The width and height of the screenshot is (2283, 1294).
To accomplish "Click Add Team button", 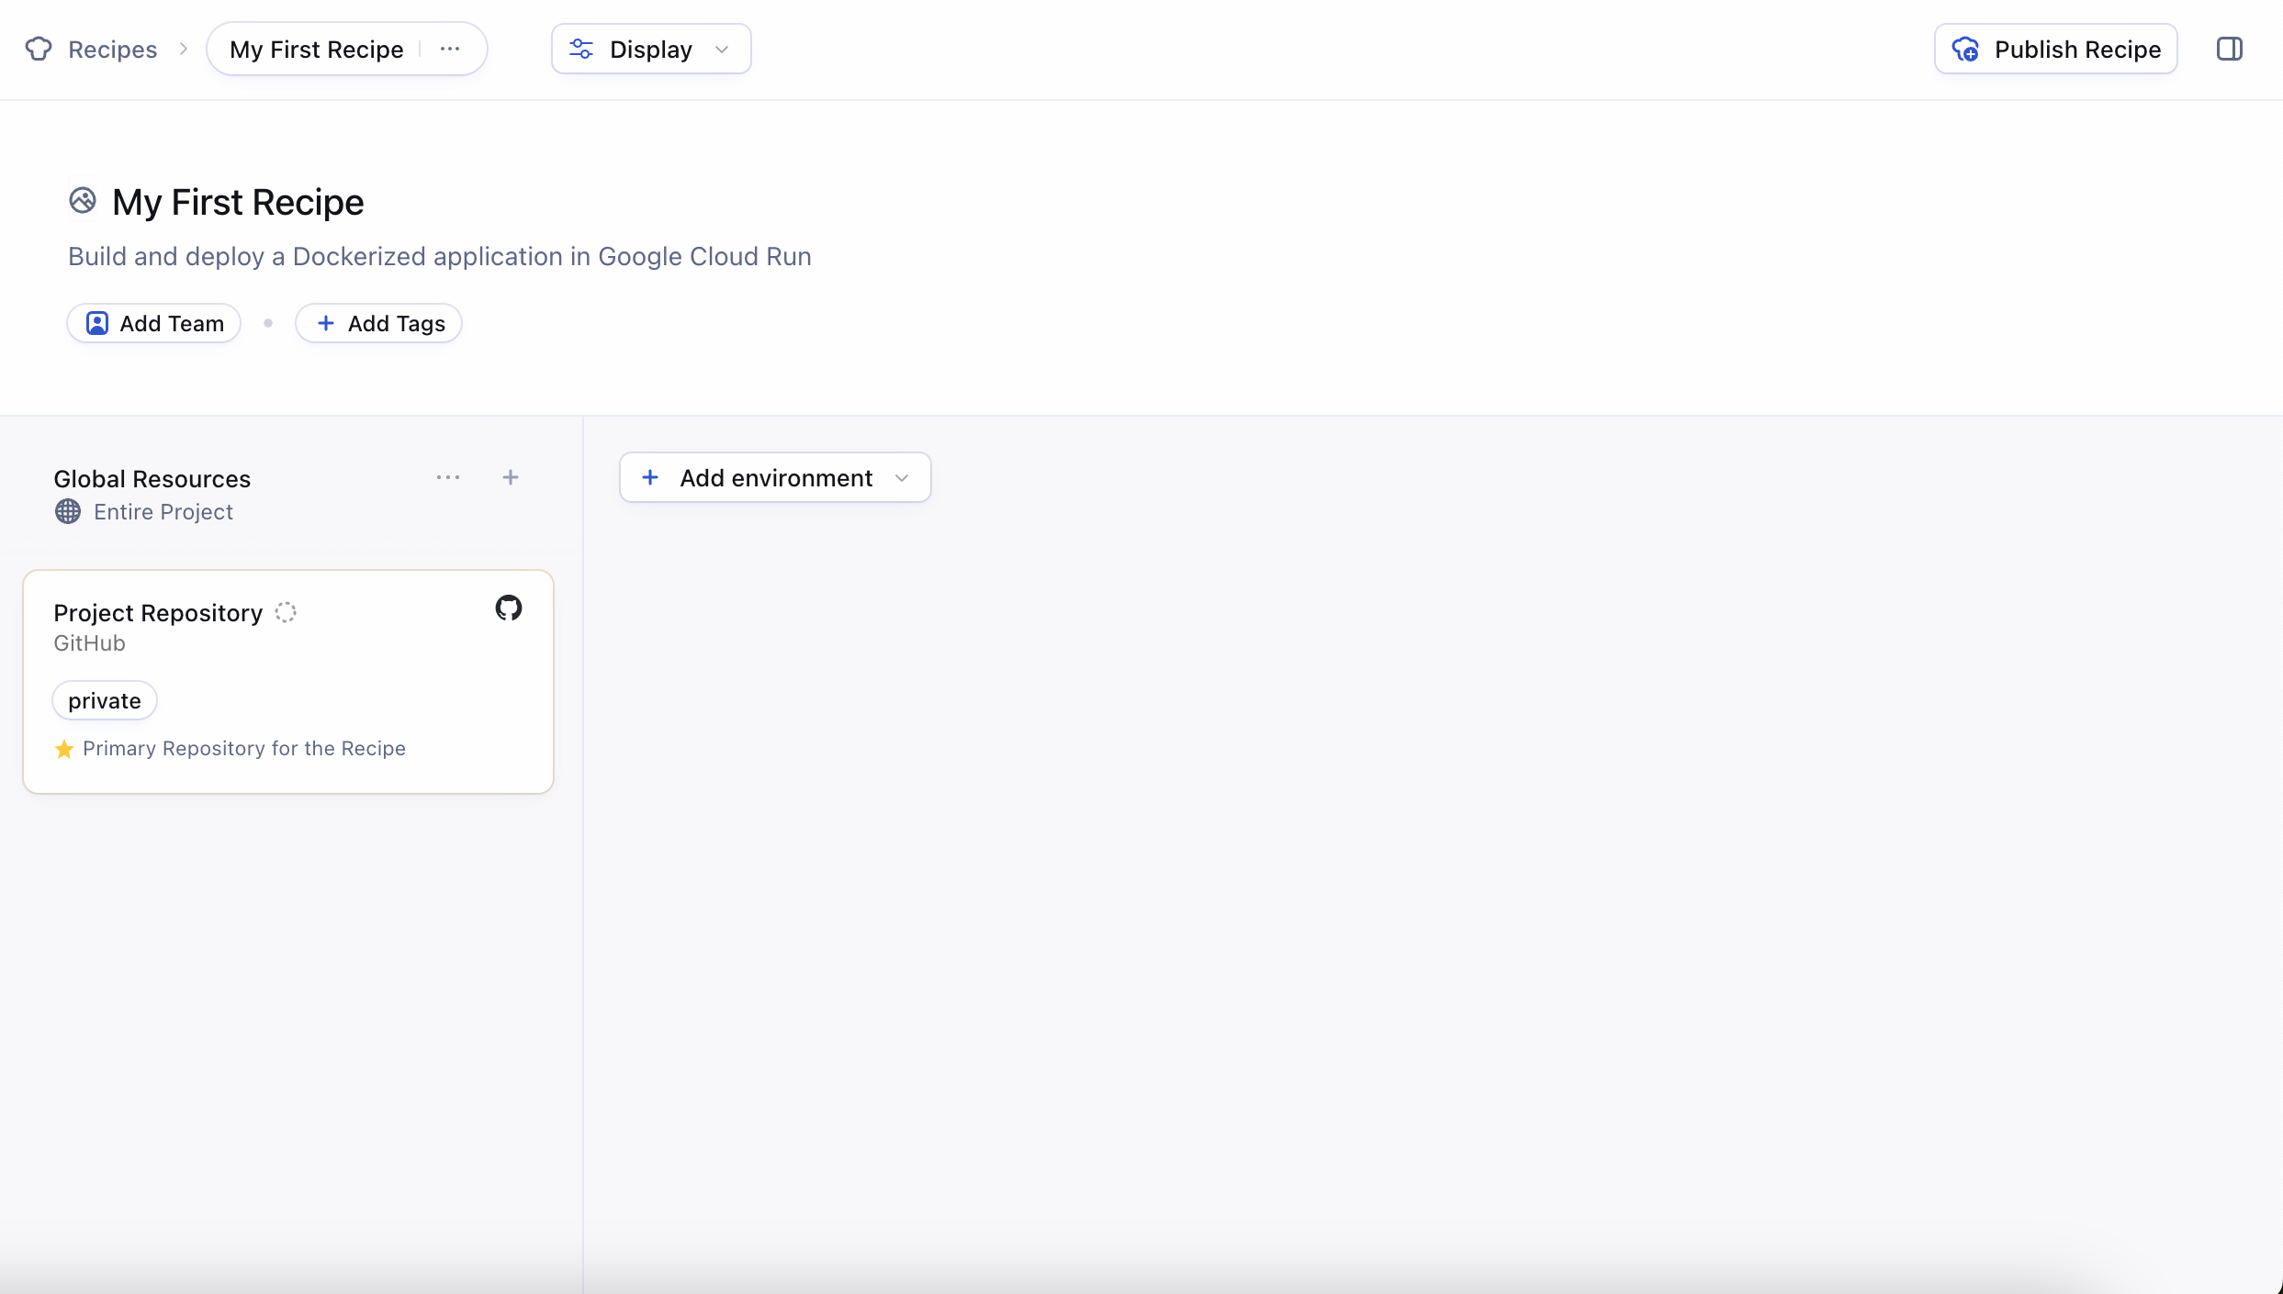I will click(x=155, y=323).
